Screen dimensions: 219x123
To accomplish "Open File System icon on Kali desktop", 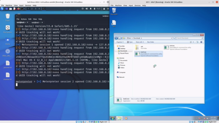I will [x=8, y=29].
